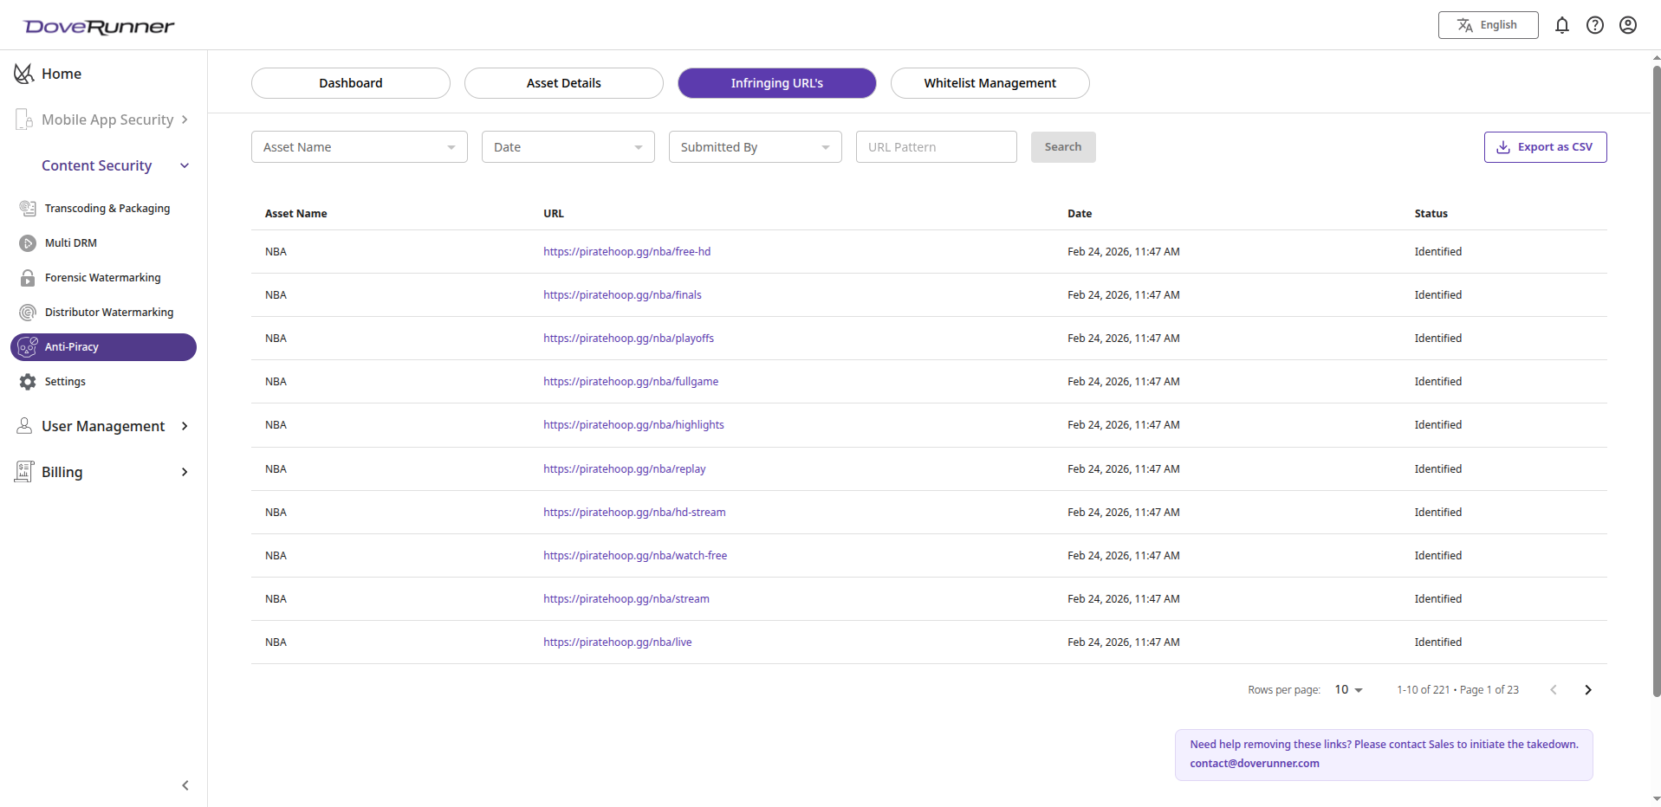Open the piratehoop nba/live link

618,642
